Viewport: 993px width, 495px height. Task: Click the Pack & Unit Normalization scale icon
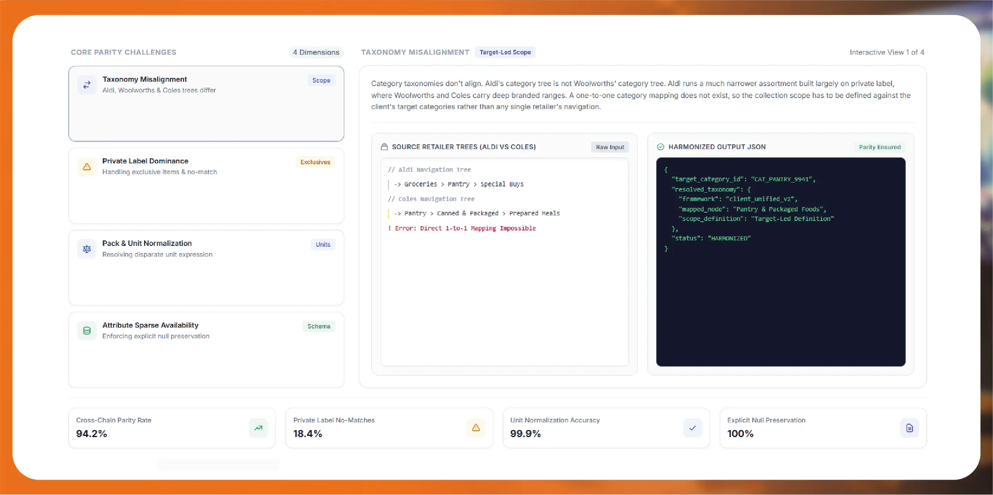tap(87, 249)
